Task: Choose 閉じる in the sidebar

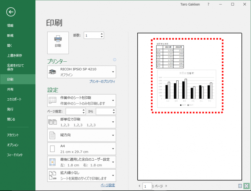Action: coord(11,119)
